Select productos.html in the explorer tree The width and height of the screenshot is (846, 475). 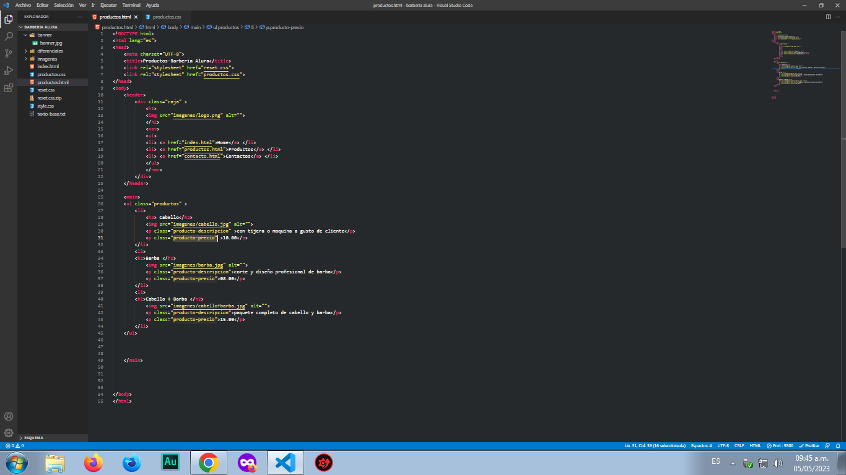[53, 82]
